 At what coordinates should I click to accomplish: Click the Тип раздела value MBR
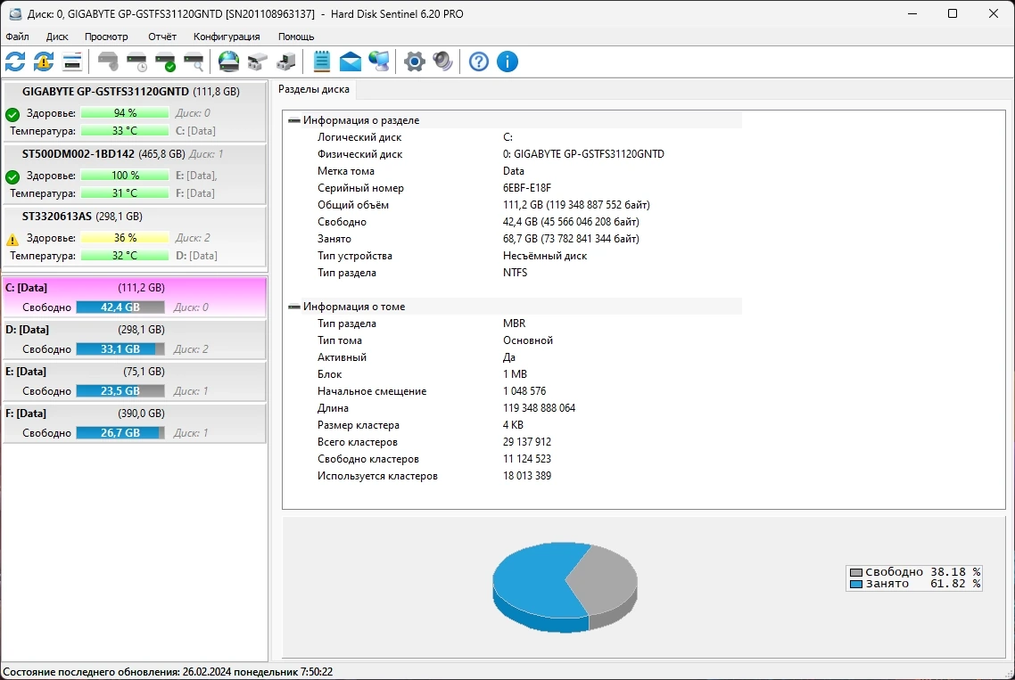coord(514,324)
